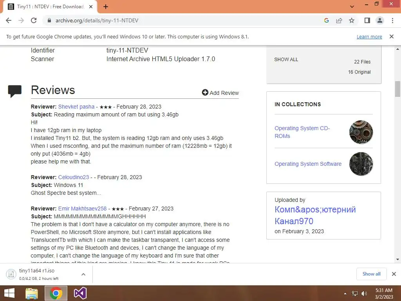Viewport: 401px width, 301px height.
Task: Click the vertical scrollbar thumb
Action: tap(397, 89)
